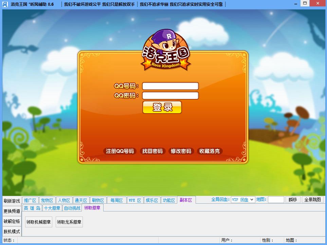This screenshot has height=245, width=327.
Task: Open the WPE 区 tab
Action: (x=135, y=200)
